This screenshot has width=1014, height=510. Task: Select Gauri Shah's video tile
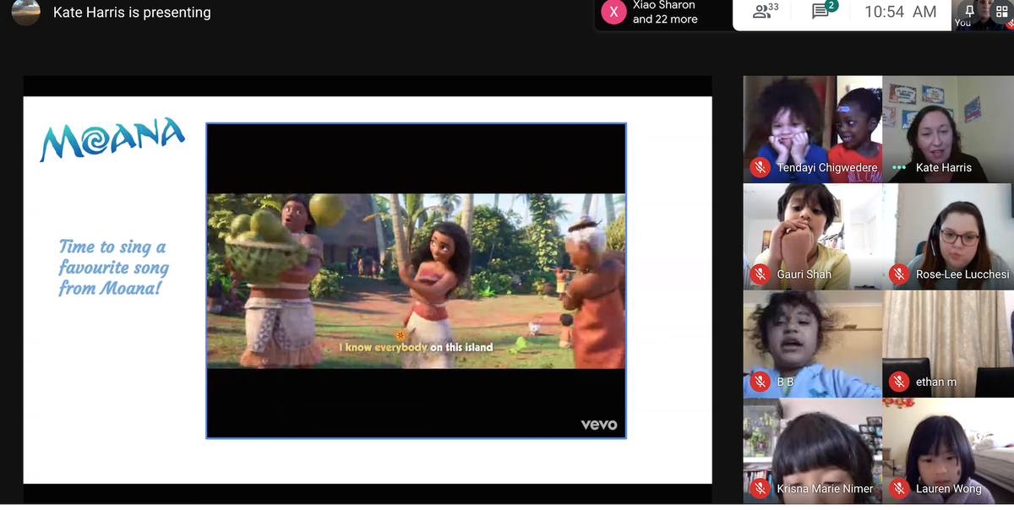click(x=812, y=236)
